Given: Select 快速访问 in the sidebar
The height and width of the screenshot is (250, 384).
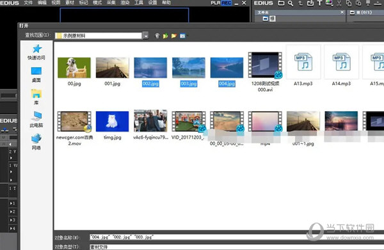Looking at the screenshot, I should coord(36,52).
